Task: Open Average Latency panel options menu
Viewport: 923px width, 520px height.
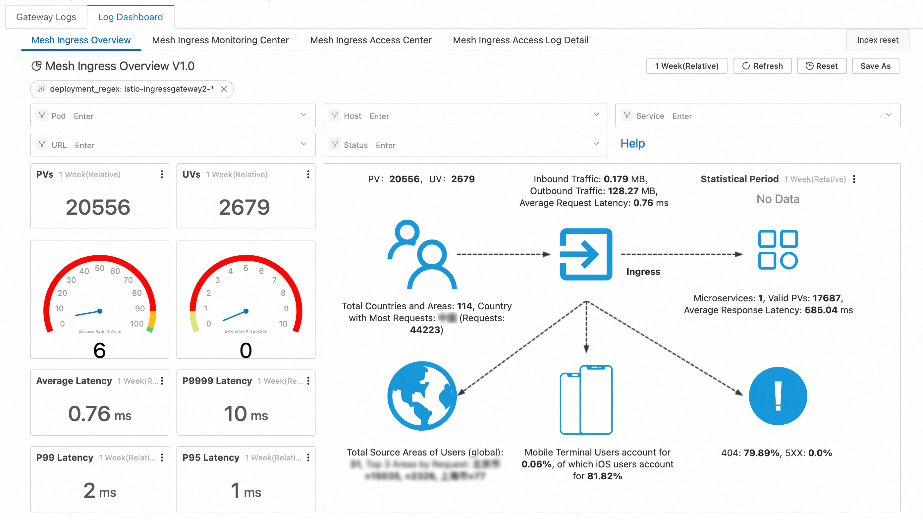Action: tap(162, 380)
